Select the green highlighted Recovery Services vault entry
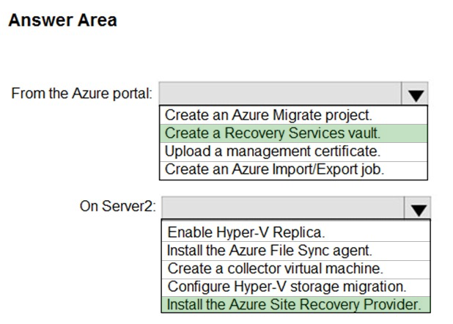453x324 pixels. click(293, 133)
